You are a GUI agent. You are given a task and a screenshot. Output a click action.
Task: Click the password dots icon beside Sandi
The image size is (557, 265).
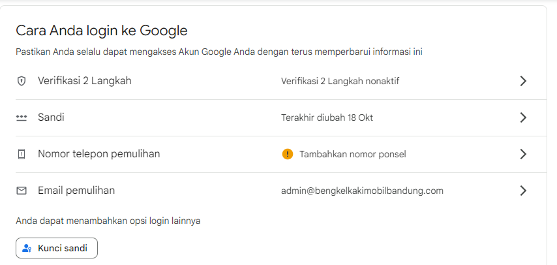(x=22, y=117)
